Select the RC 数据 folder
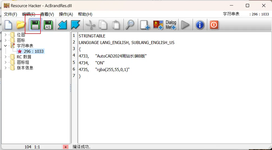 point(24,57)
